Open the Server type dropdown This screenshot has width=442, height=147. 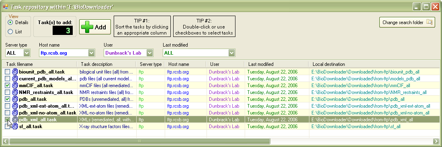27,53
